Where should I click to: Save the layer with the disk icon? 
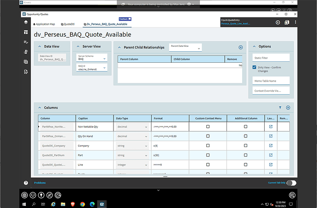287,22
